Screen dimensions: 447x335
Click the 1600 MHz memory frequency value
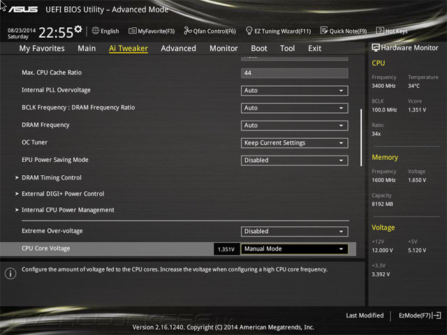[383, 180]
